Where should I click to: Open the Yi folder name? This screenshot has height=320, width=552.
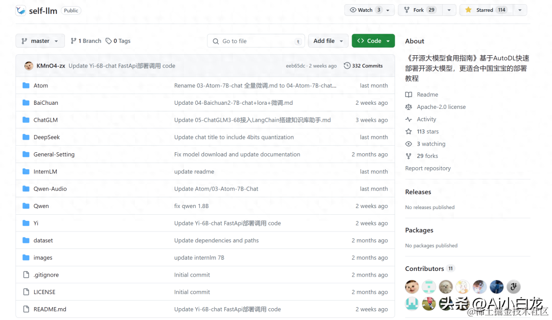tap(36, 223)
